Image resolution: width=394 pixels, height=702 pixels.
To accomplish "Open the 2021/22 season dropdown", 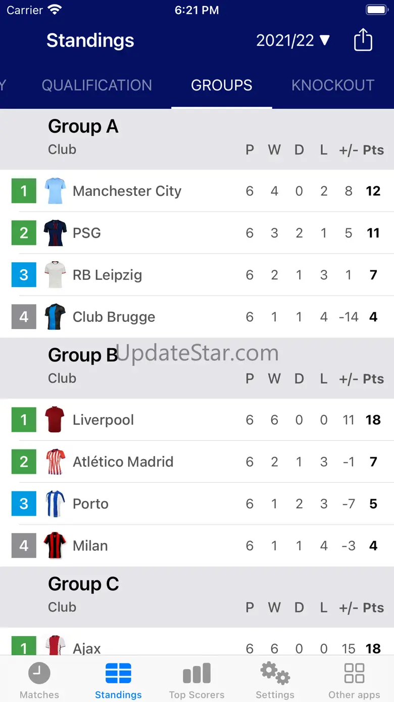I will tap(292, 40).
